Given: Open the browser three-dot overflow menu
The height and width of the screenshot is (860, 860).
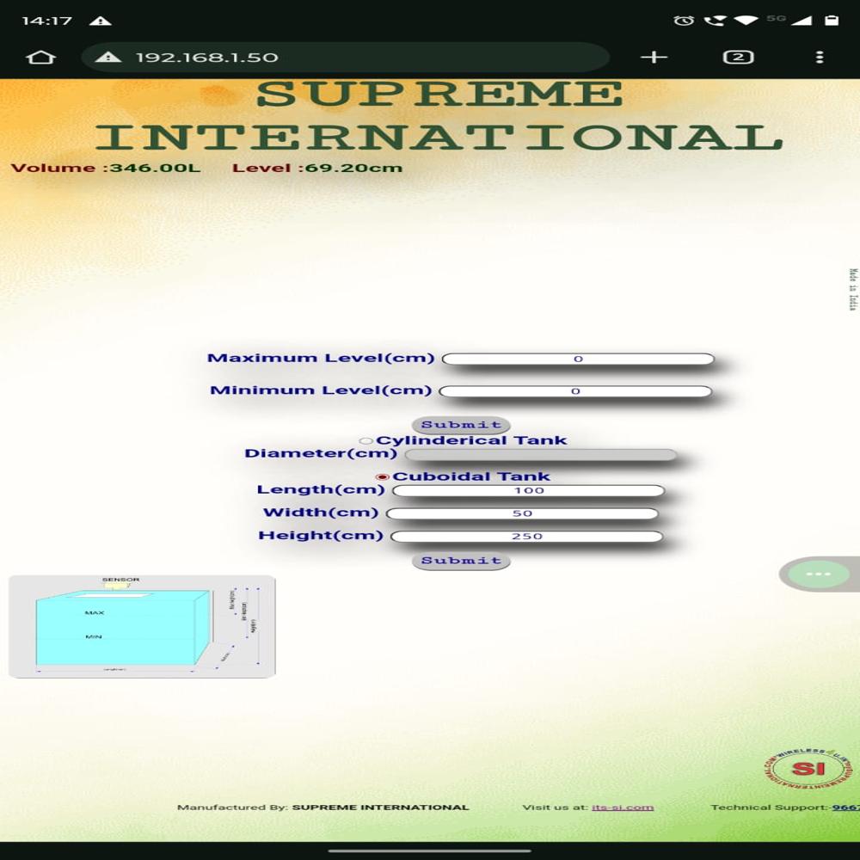Looking at the screenshot, I should [x=819, y=58].
